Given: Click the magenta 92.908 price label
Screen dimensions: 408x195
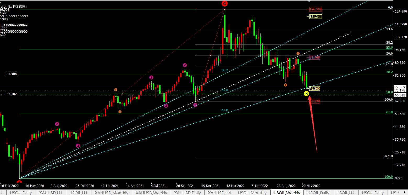Looking at the screenshot, I should coord(315,58).
